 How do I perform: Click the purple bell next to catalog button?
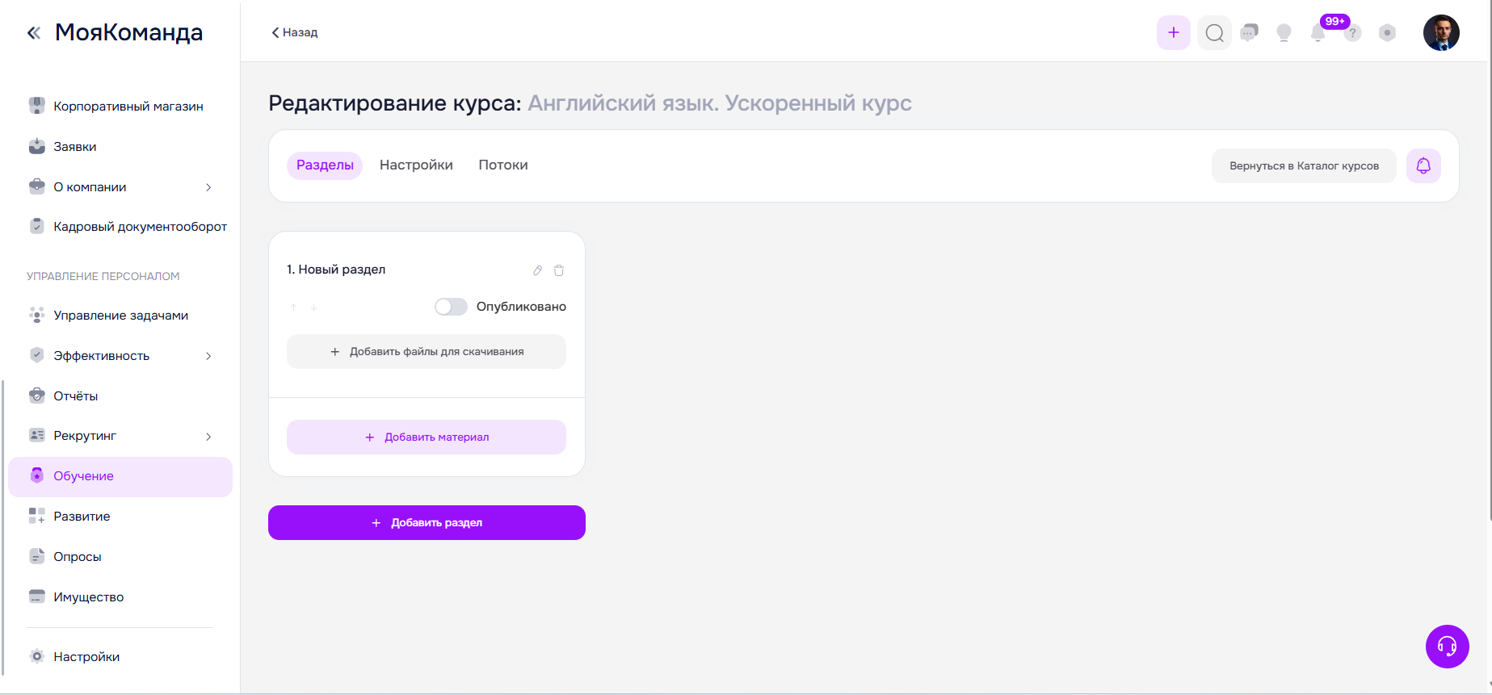click(1423, 165)
